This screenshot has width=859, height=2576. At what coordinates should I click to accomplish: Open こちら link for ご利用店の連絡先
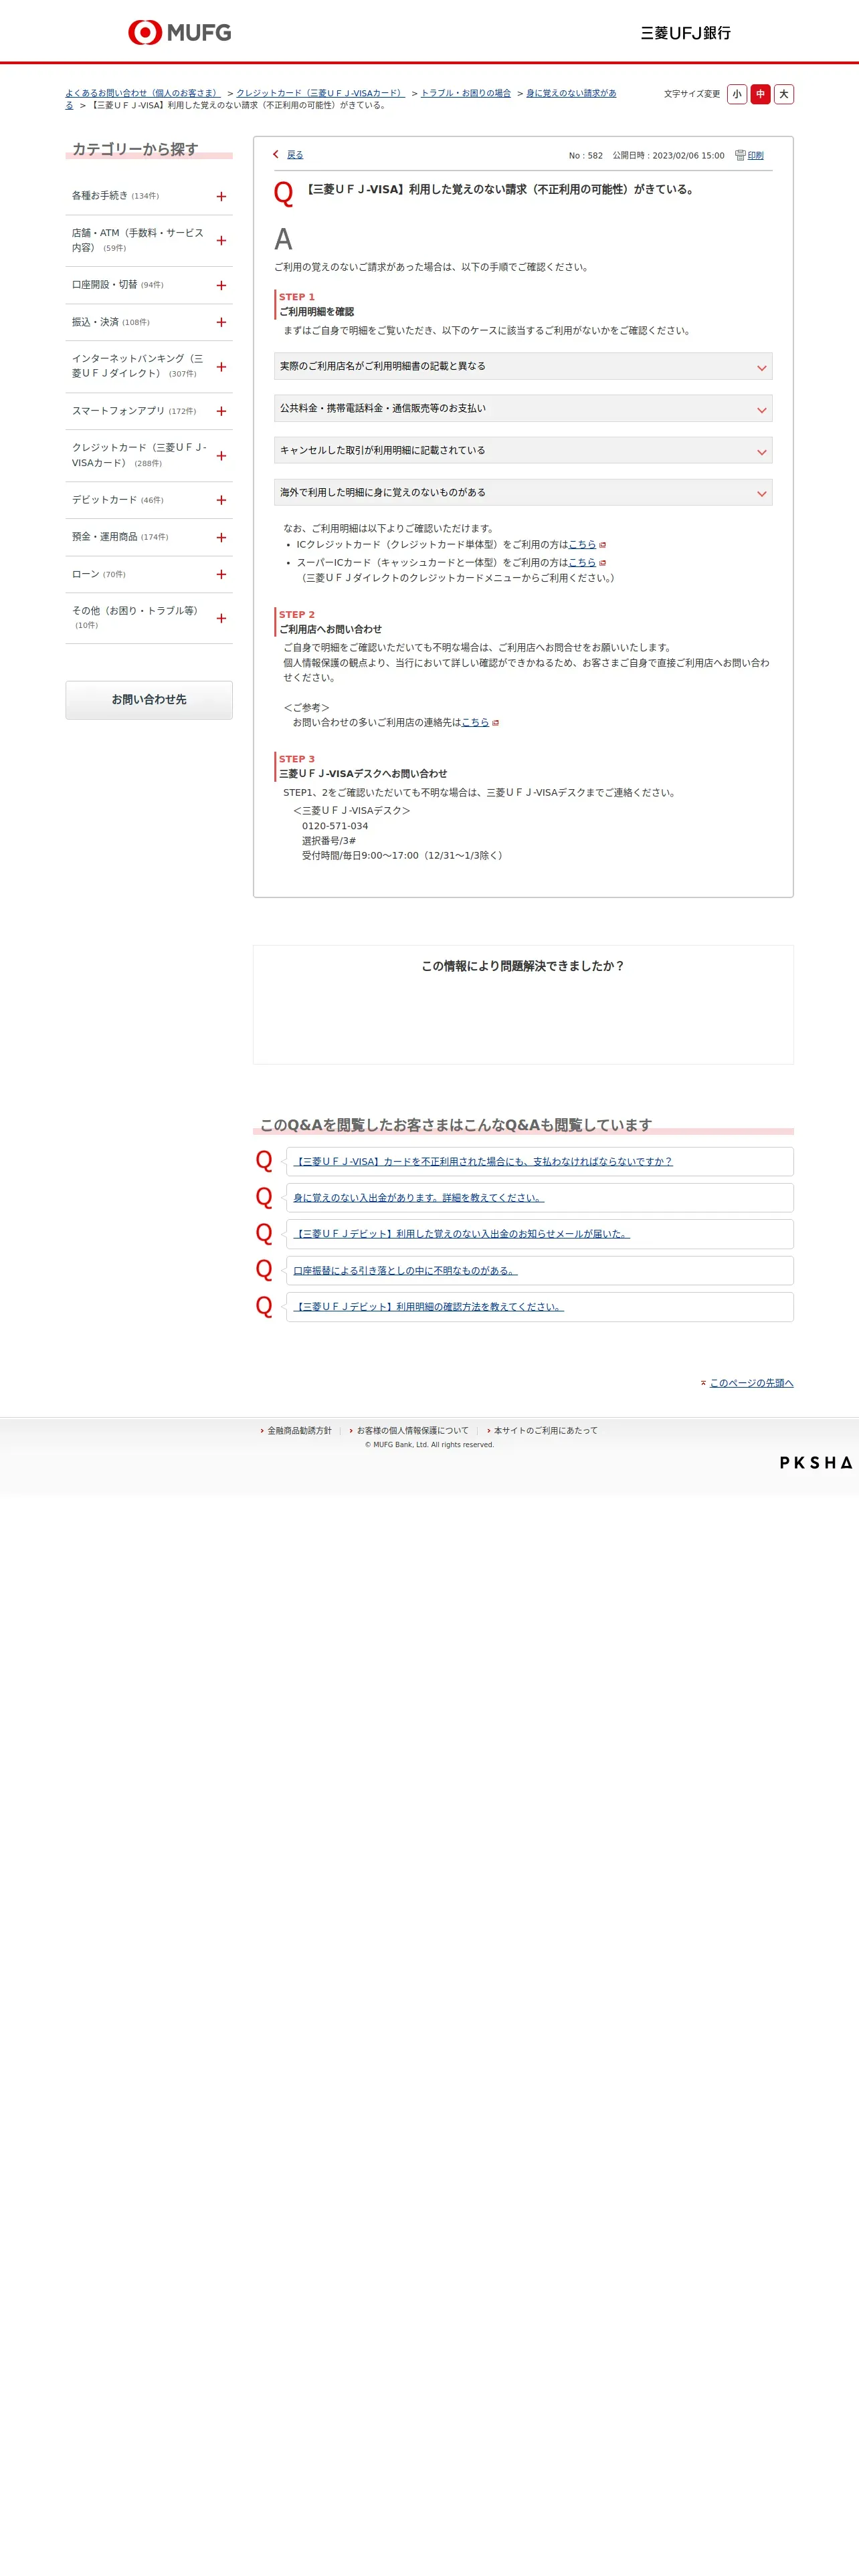(x=475, y=723)
